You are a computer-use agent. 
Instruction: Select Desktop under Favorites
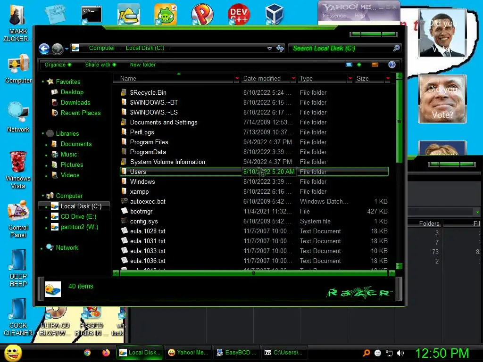click(72, 92)
